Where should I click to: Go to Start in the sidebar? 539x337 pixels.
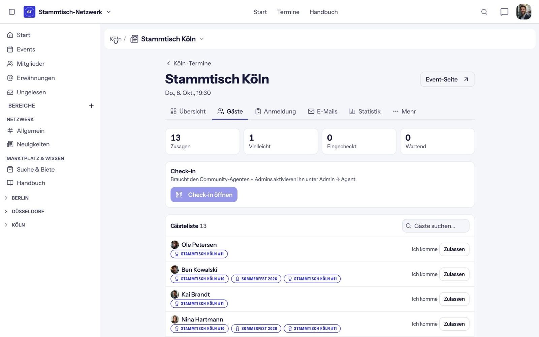tap(50, 35)
